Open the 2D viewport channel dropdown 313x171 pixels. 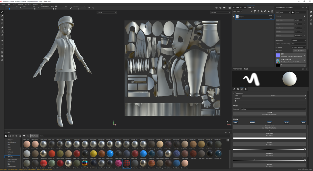click(220, 12)
